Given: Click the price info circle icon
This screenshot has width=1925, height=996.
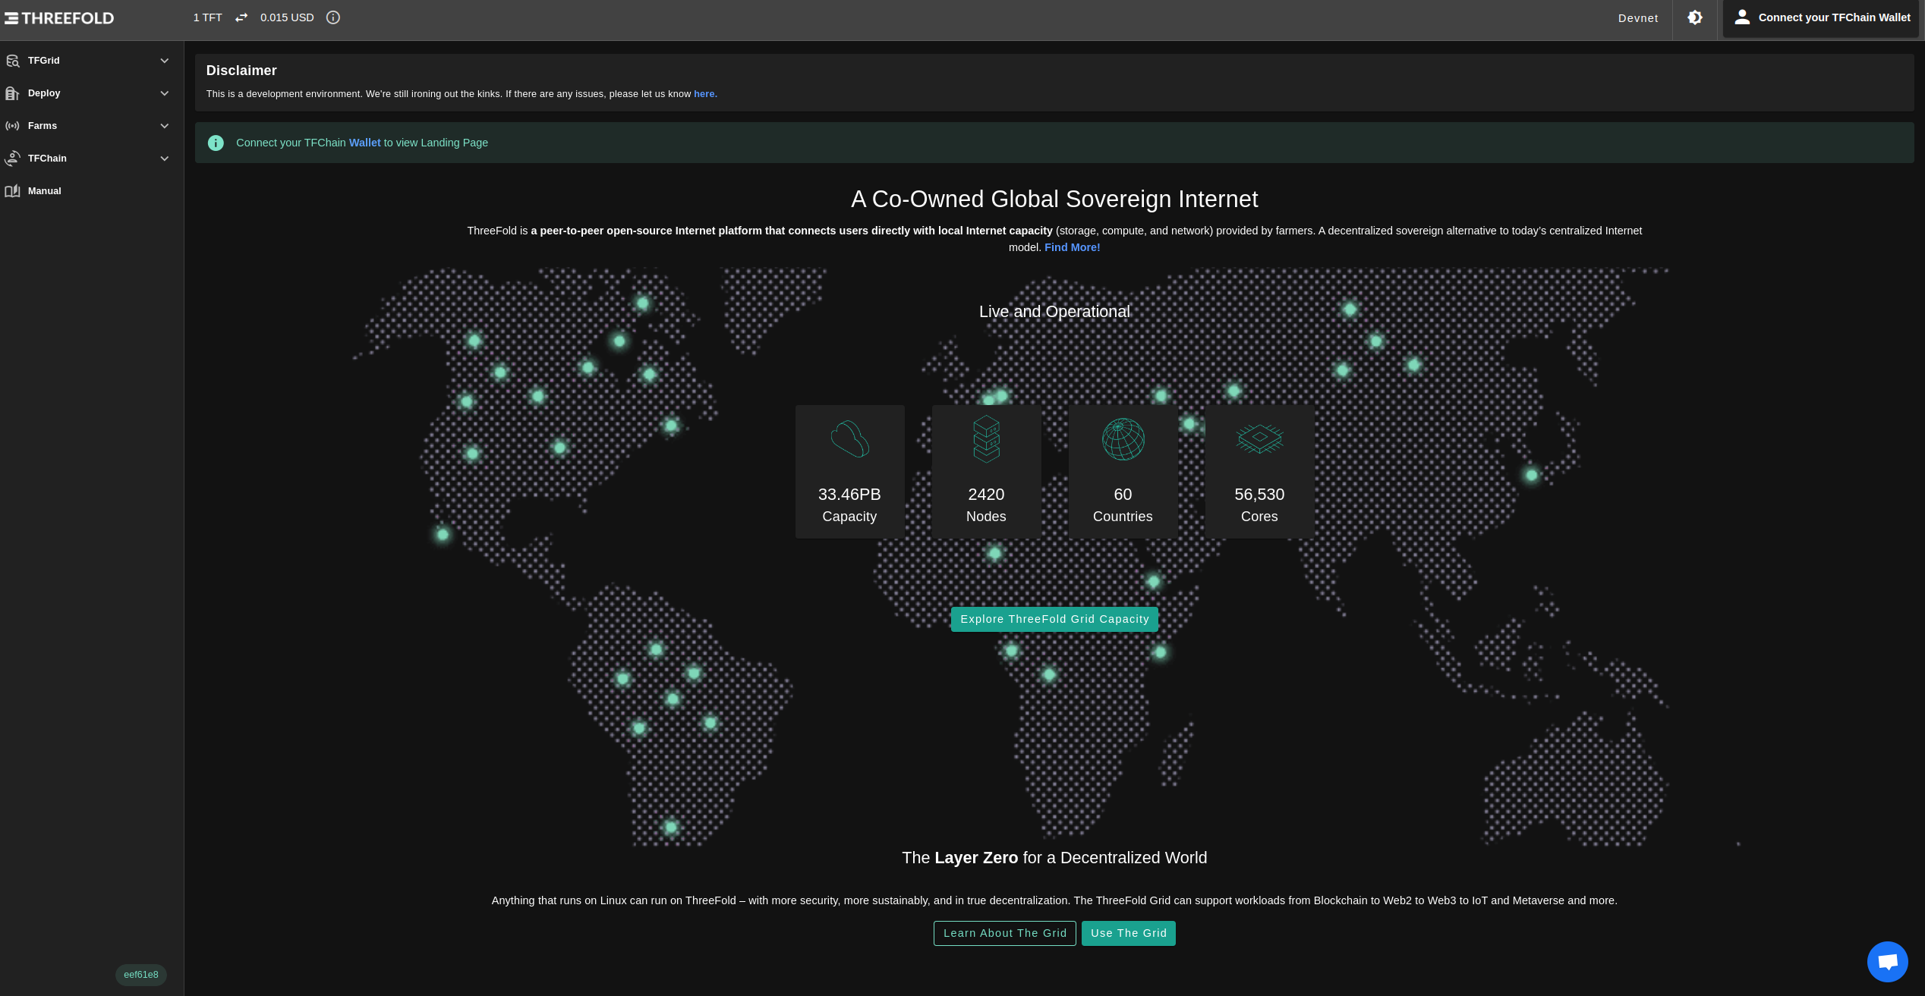Looking at the screenshot, I should click(333, 17).
